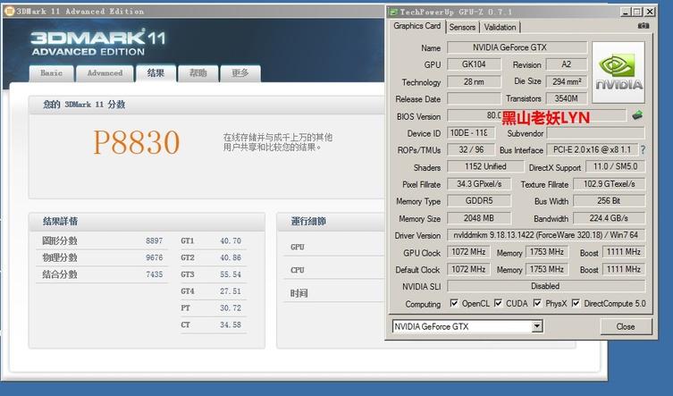Open the Basic tab in 3DMark
The width and height of the screenshot is (673, 396).
[x=52, y=73]
